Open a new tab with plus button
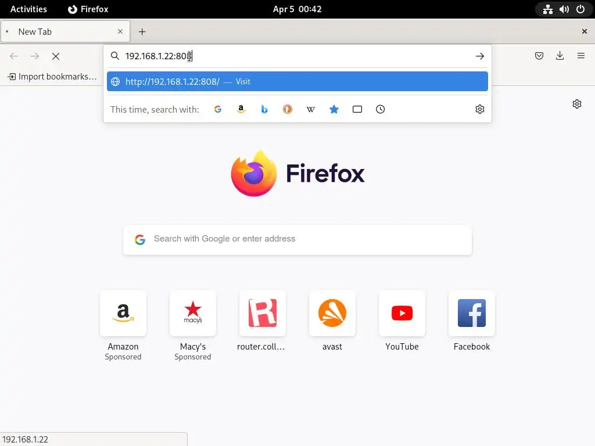This screenshot has width=595, height=446. click(x=142, y=32)
